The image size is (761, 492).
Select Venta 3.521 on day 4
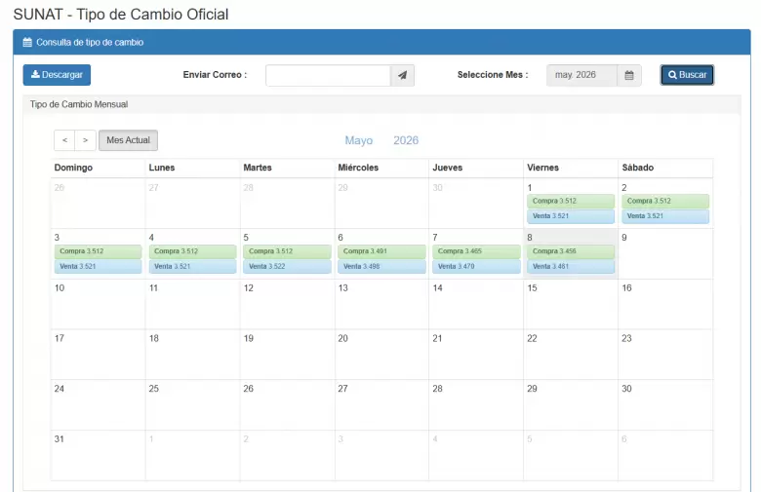tap(192, 266)
